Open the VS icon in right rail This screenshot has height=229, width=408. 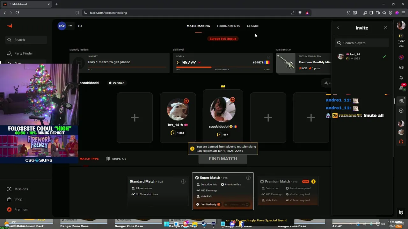pos(401,67)
